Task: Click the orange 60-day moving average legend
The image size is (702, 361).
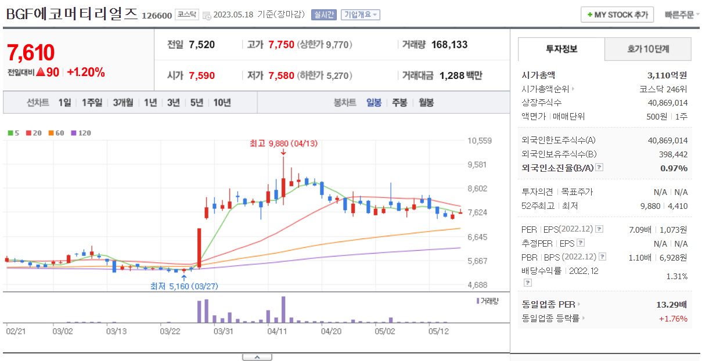Action: (56, 133)
